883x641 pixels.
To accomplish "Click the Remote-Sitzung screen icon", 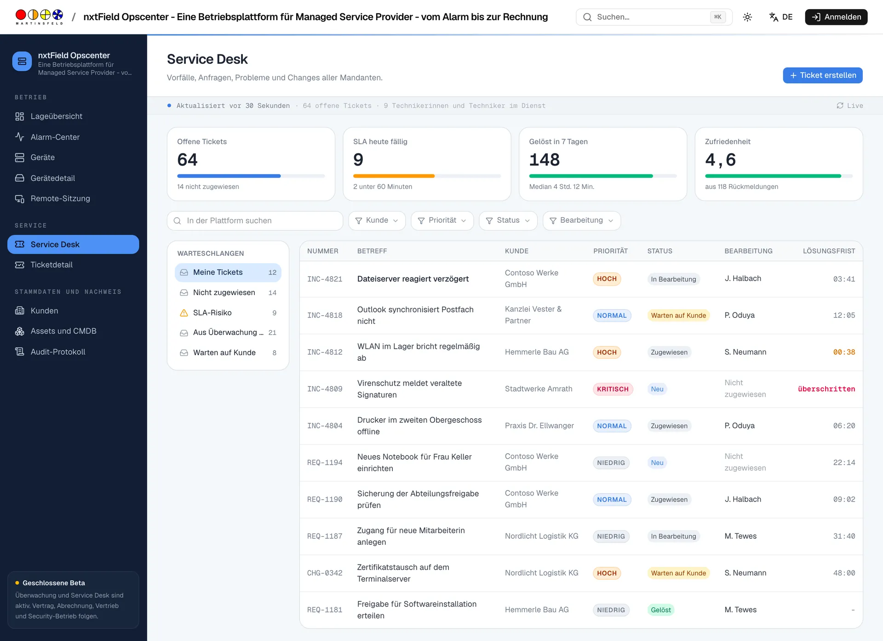I will coord(19,198).
